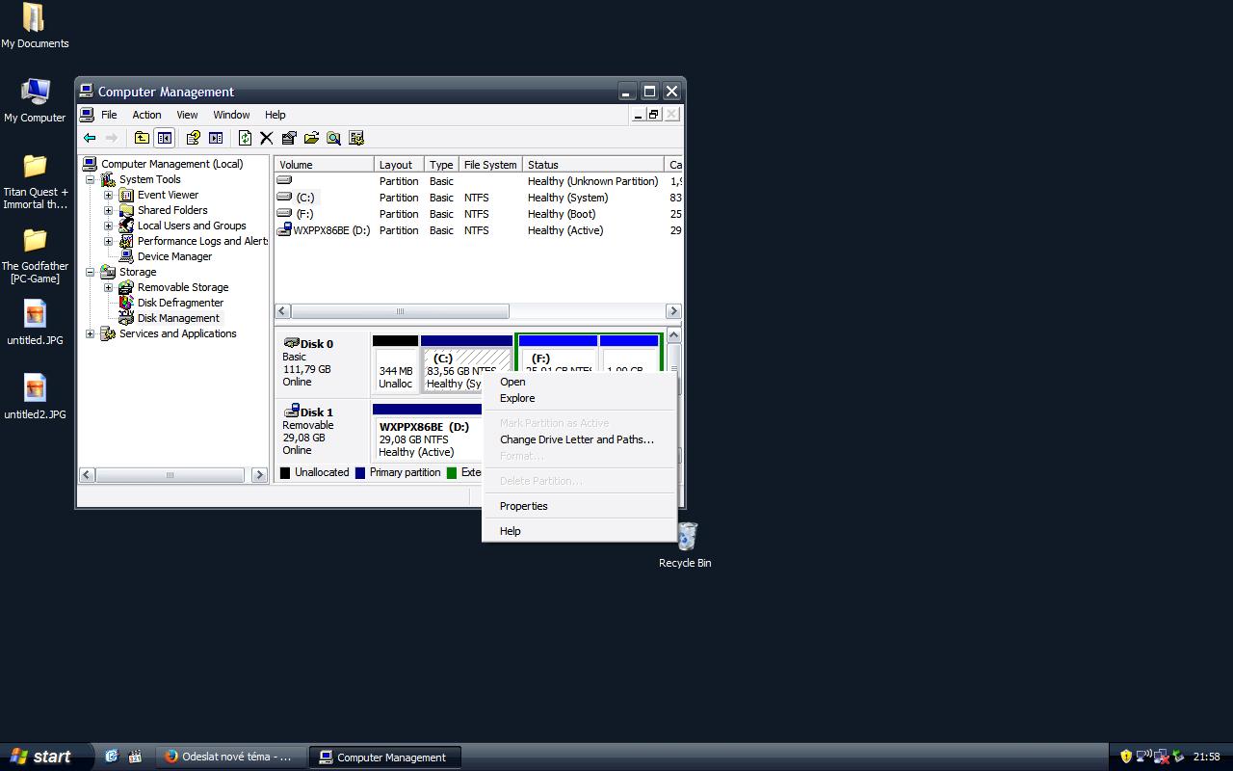Select Disk Defragmenter in the tree
Screen dimensions: 1233x771
coord(179,303)
